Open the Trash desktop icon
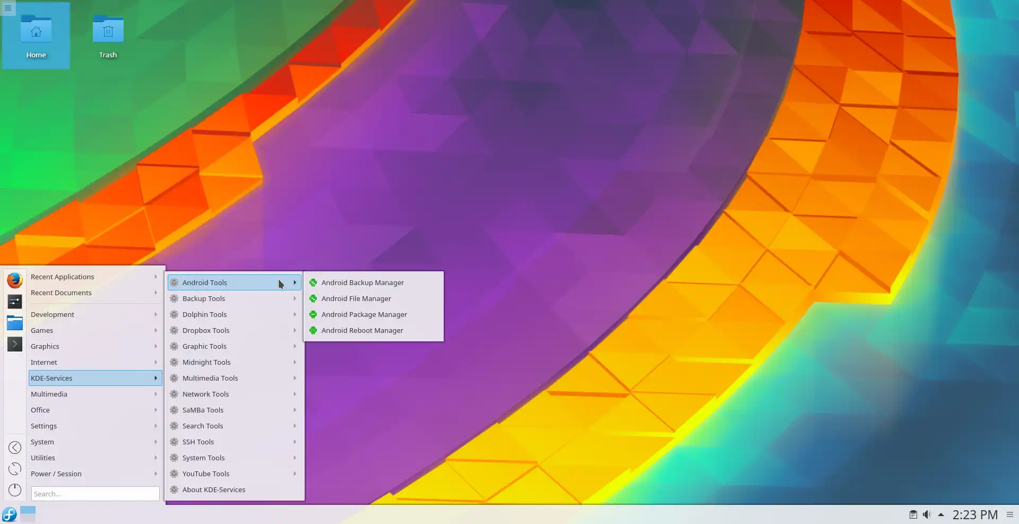Screen dimensions: 1019x524 click(108, 36)
